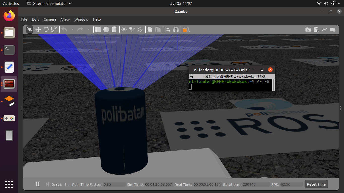344x193 pixels.
Task: Click the Activities button
Action: 11,3
